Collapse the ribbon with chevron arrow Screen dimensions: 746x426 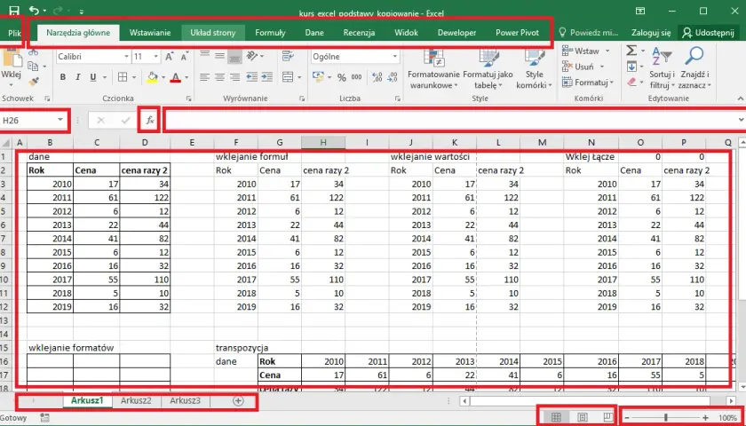(x=741, y=99)
